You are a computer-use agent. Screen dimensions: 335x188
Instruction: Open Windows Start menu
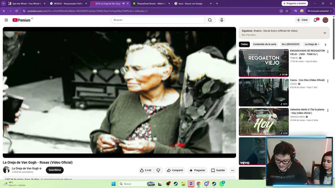tap(113, 184)
